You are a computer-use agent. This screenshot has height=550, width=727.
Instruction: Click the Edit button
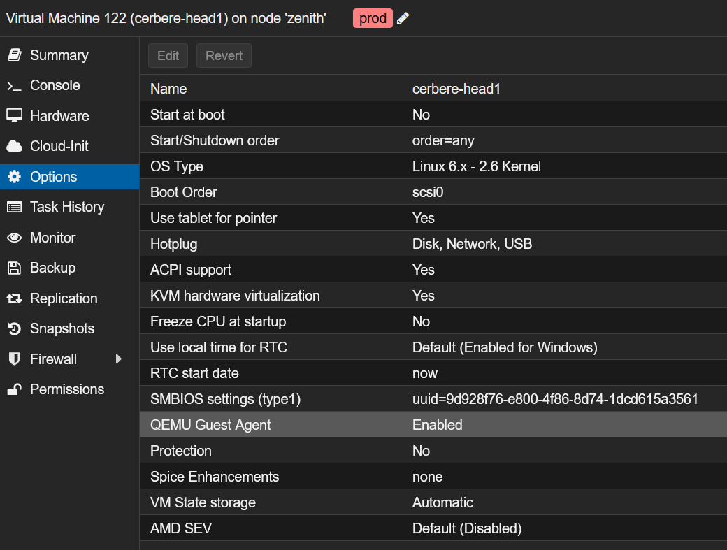(x=168, y=55)
